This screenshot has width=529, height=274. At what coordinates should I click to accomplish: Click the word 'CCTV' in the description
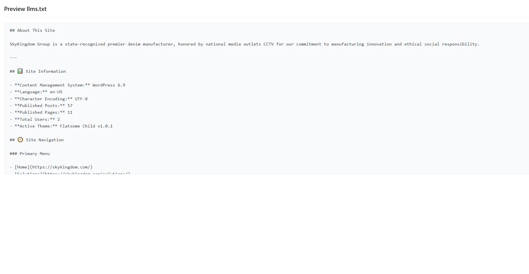pos(268,44)
